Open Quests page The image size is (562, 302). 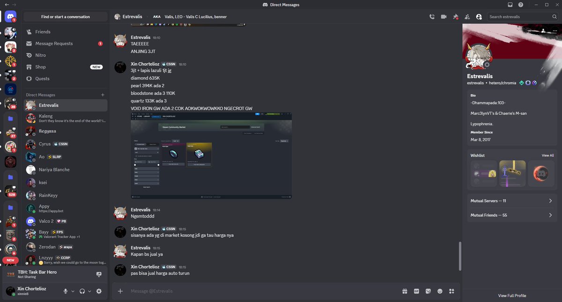[x=66, y=79]
